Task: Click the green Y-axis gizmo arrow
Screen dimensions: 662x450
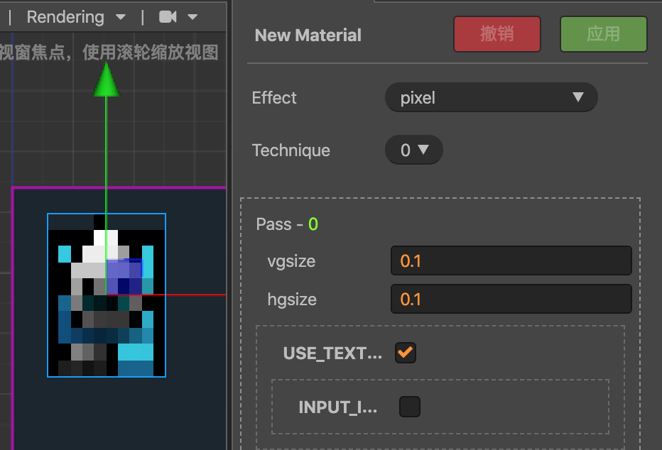Action: (x=106, y=80)
